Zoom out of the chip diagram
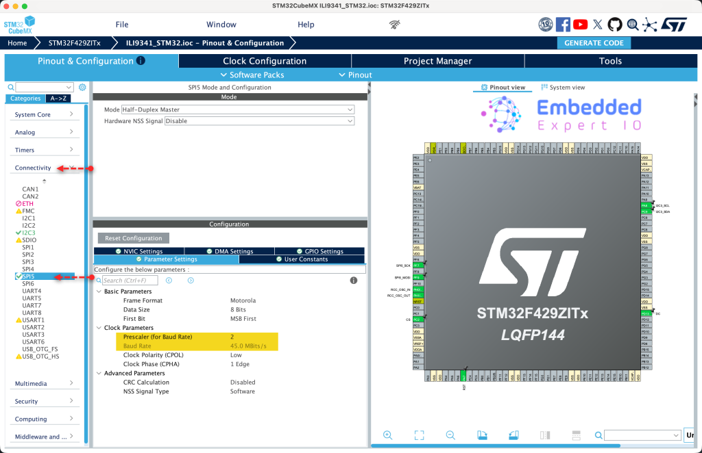This screenshot has height=453, width=702. [x=450, y=435]
